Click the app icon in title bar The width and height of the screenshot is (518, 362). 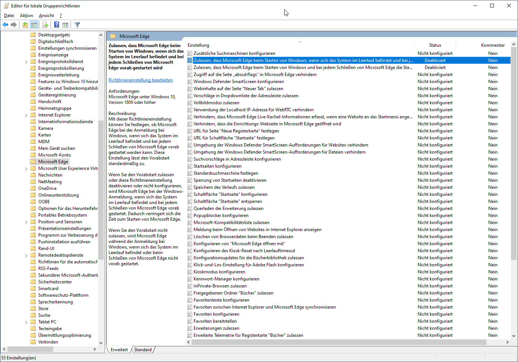(x=6, y=6)
